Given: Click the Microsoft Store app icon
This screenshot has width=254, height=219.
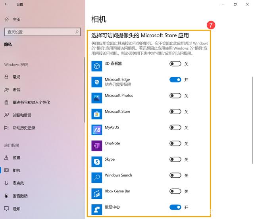Looking at the screenshot, I should coord(97,114).
